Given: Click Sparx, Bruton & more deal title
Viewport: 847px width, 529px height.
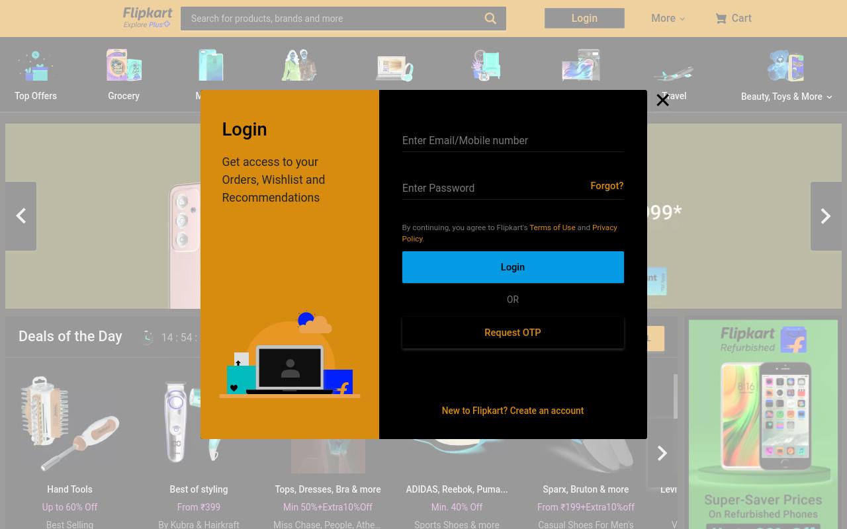Looking at the screenshot, I should tap(586, 489).
